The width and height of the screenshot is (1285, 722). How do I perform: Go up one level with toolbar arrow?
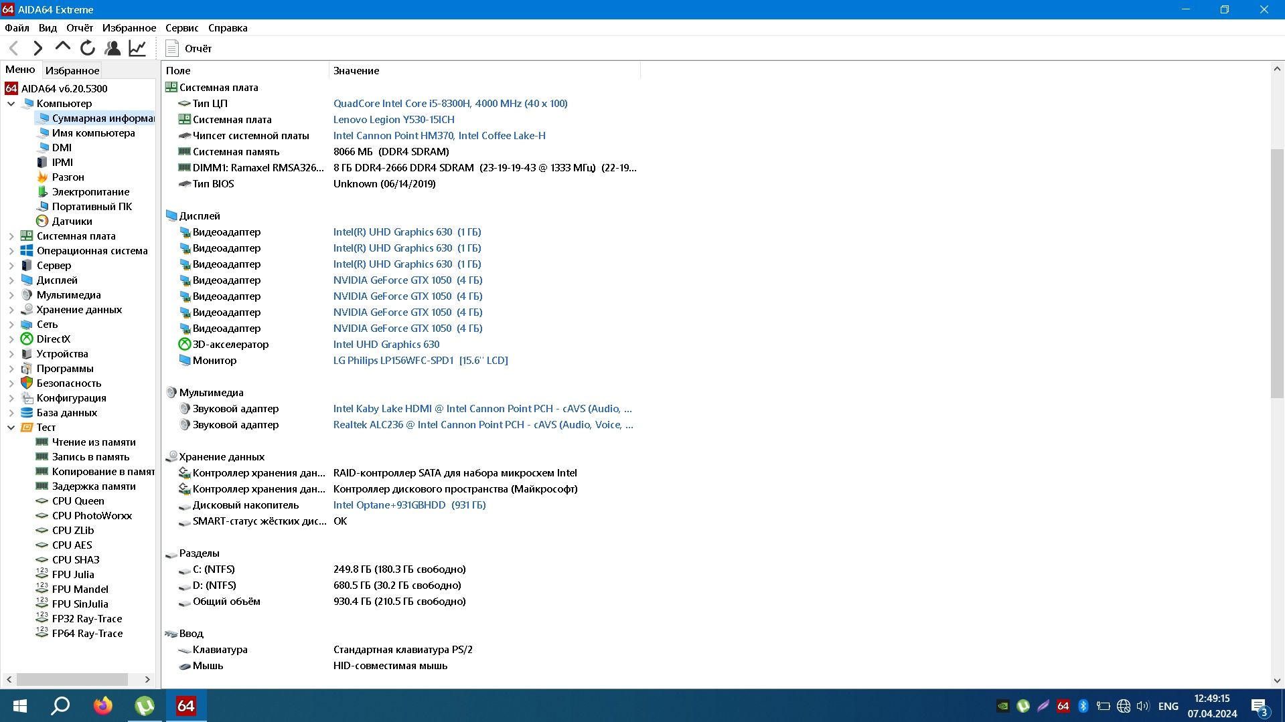point(62,47)
